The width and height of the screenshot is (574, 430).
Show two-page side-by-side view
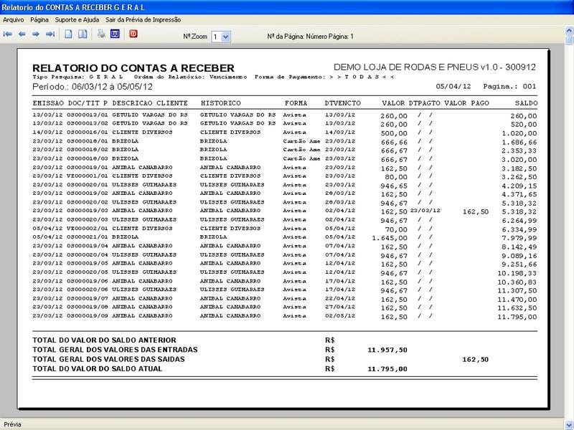click(x=83, y=34)
